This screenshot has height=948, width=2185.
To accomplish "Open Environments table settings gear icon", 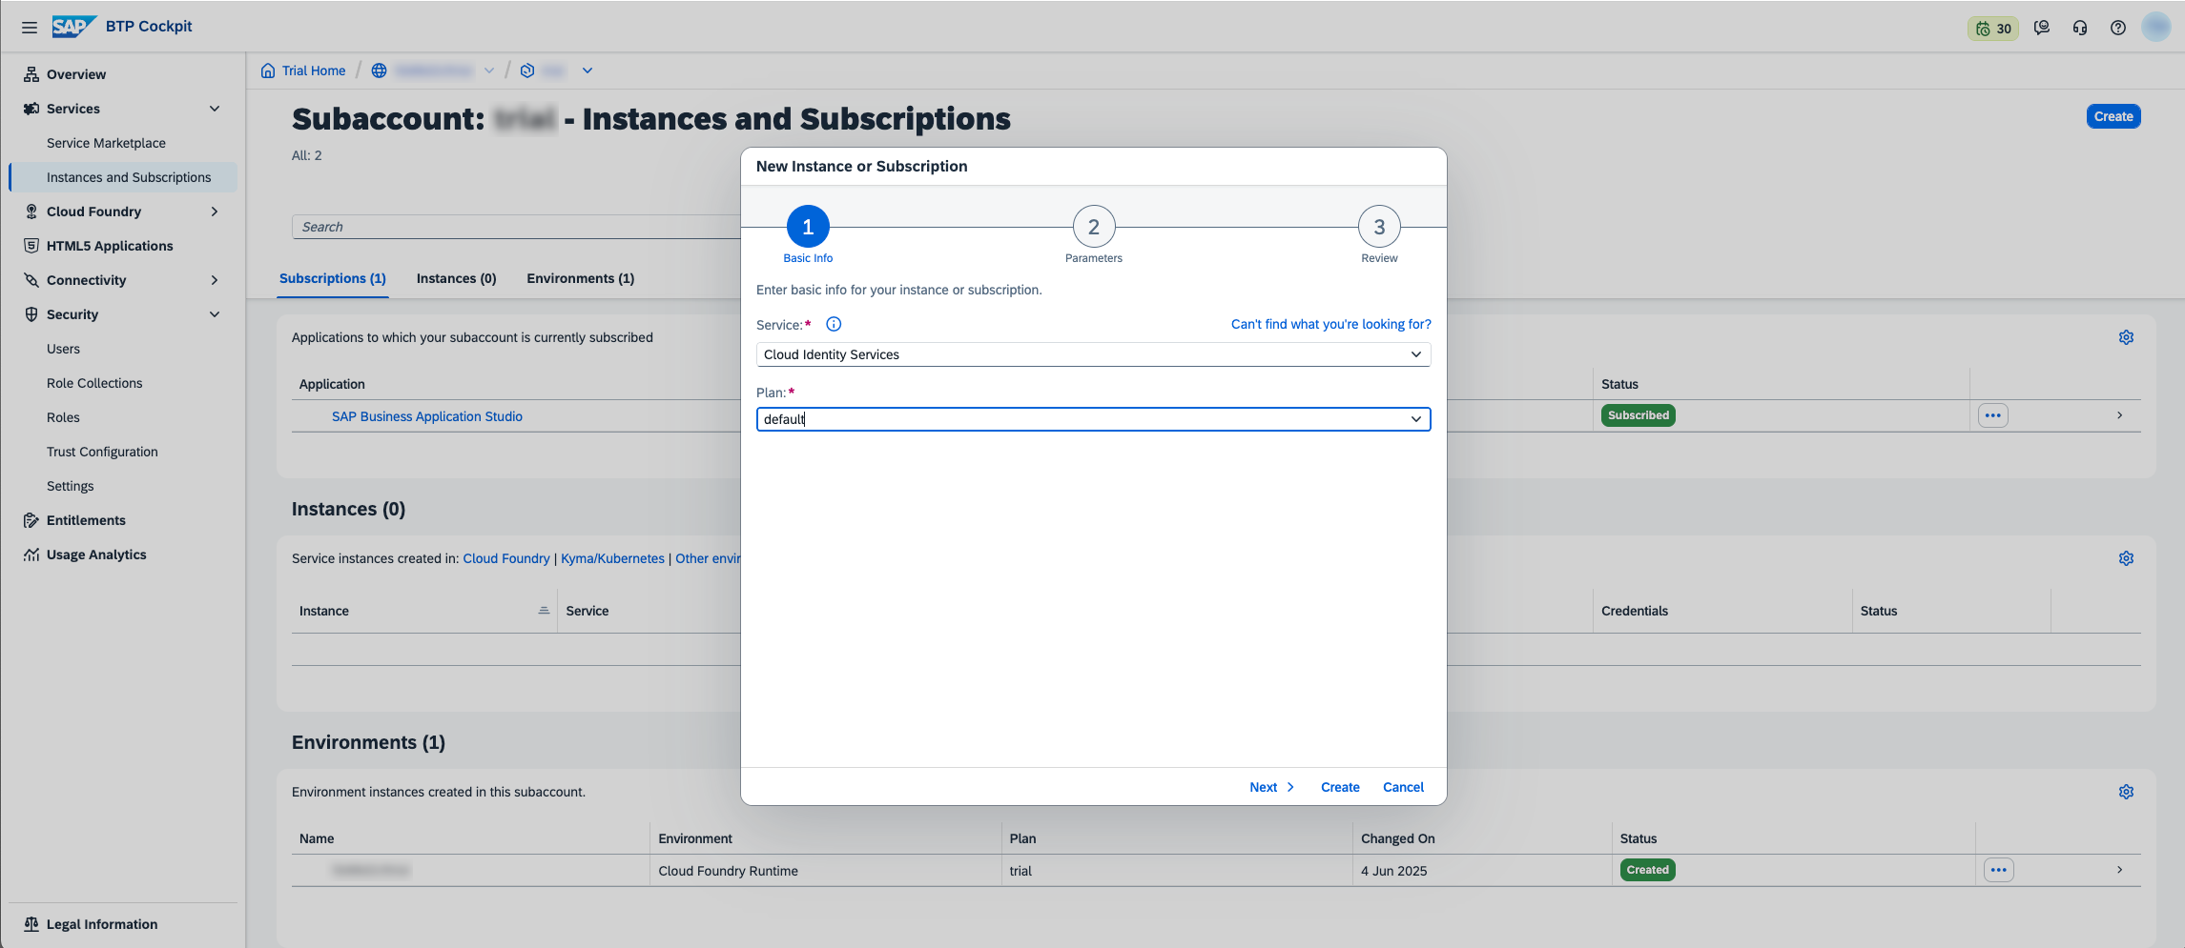I will pyautogui.click(x=2126, y=792).
